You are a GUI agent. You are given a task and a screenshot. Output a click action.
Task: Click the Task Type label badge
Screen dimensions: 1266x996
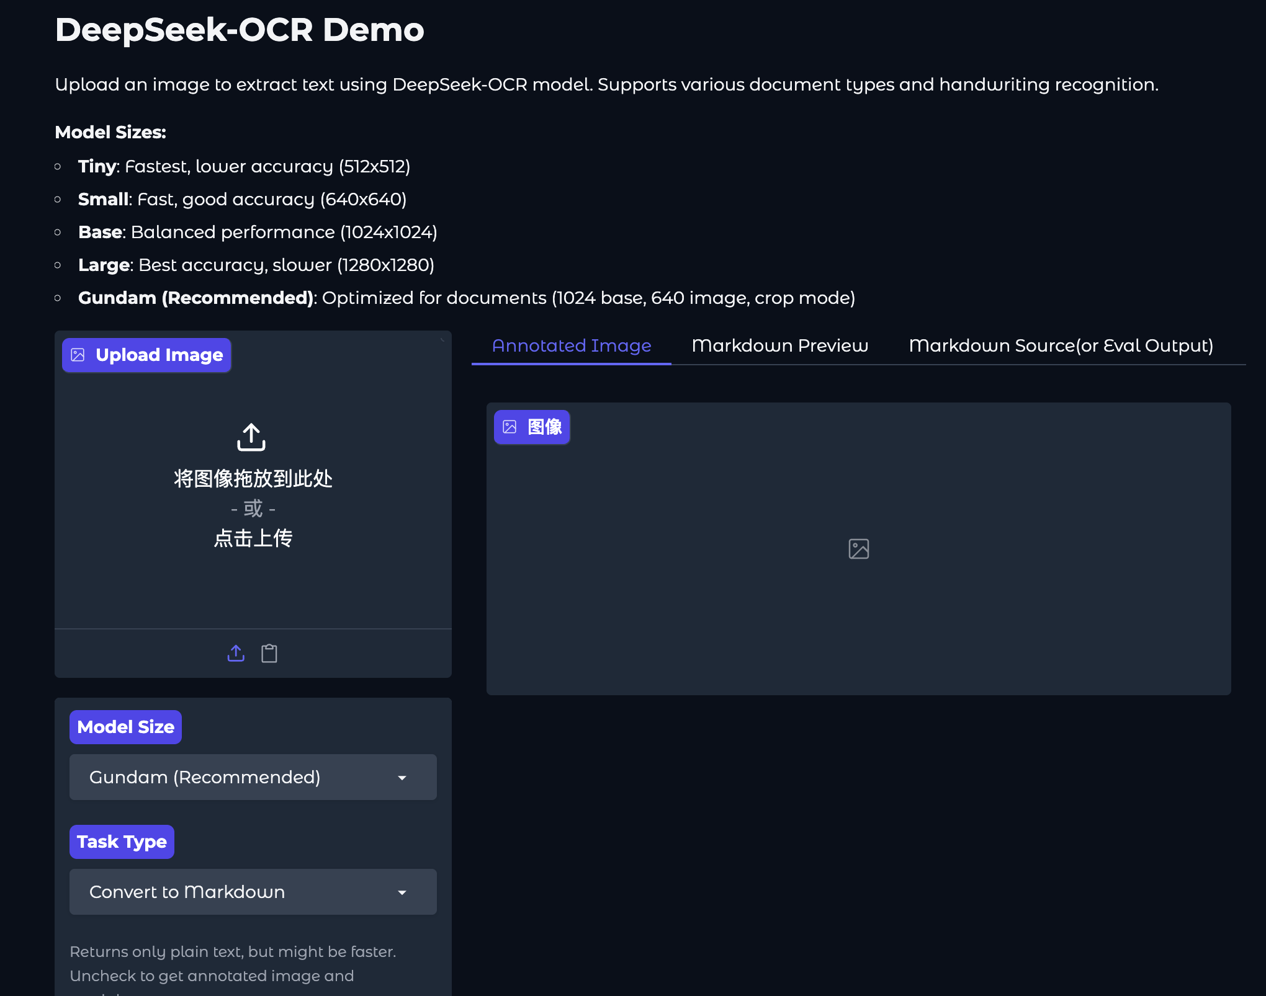[122, 842]
